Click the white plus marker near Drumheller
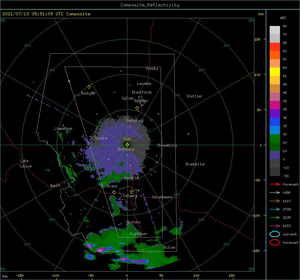This screenshot has width=300, height=280. [x=188, y=134]
